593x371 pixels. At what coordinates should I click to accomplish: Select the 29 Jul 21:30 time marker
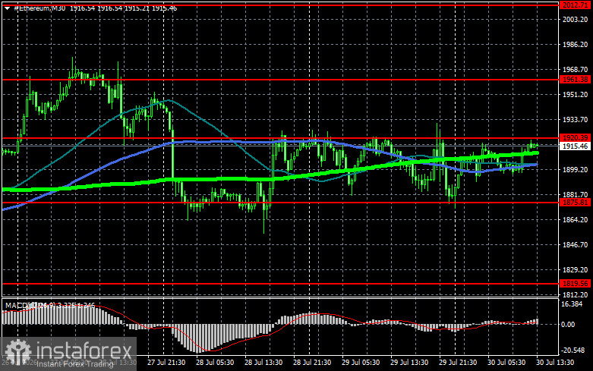pos(458,363)
